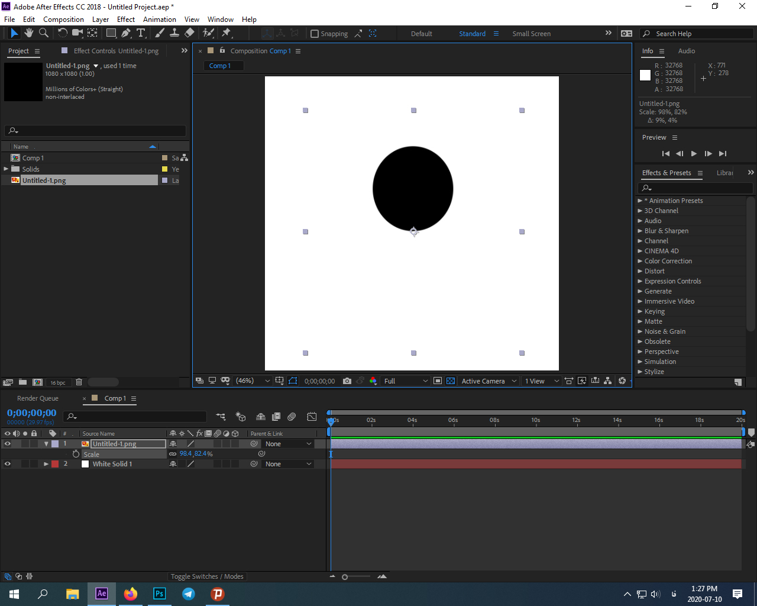Open the Animation menu

160,20
